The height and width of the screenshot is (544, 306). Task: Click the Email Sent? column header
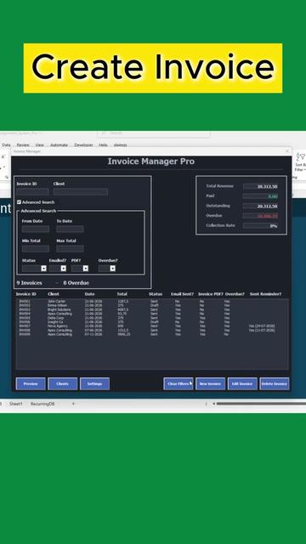click(x=182, y=294)
